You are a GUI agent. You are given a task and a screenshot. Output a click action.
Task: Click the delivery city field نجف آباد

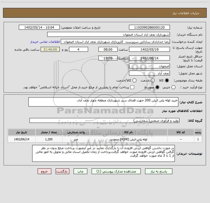149,73
